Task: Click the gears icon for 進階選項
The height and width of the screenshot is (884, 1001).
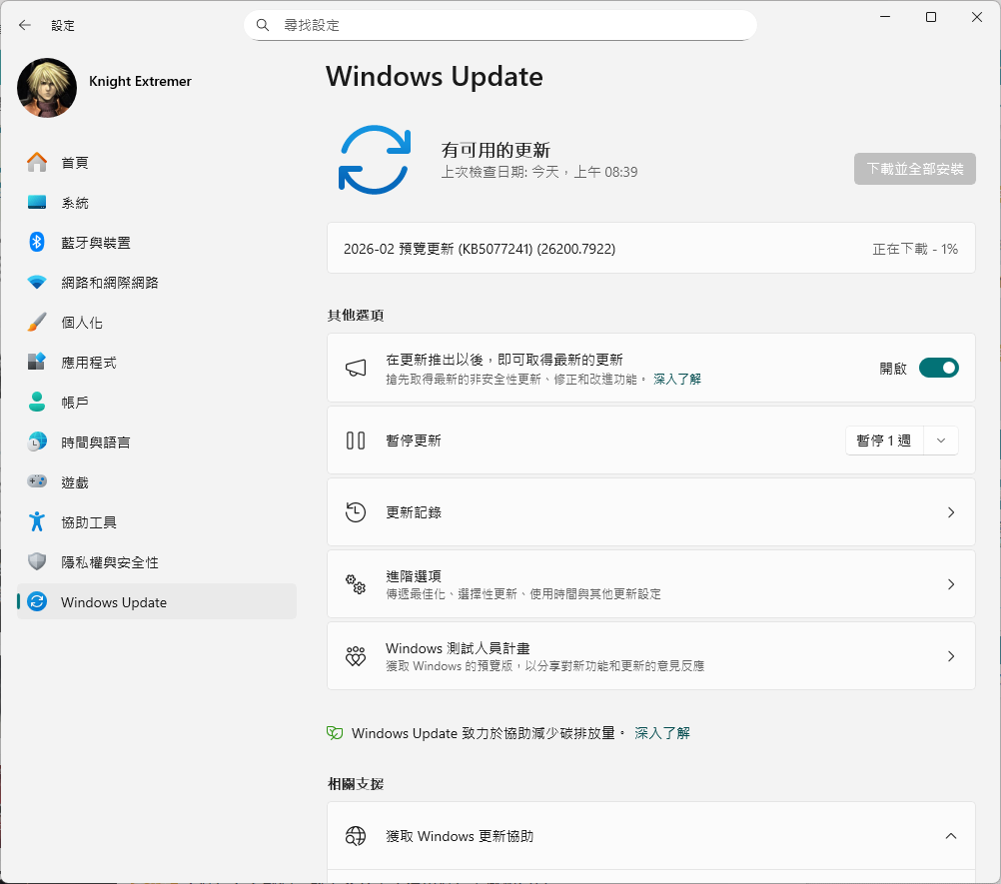Action: (x=356, y=584)
